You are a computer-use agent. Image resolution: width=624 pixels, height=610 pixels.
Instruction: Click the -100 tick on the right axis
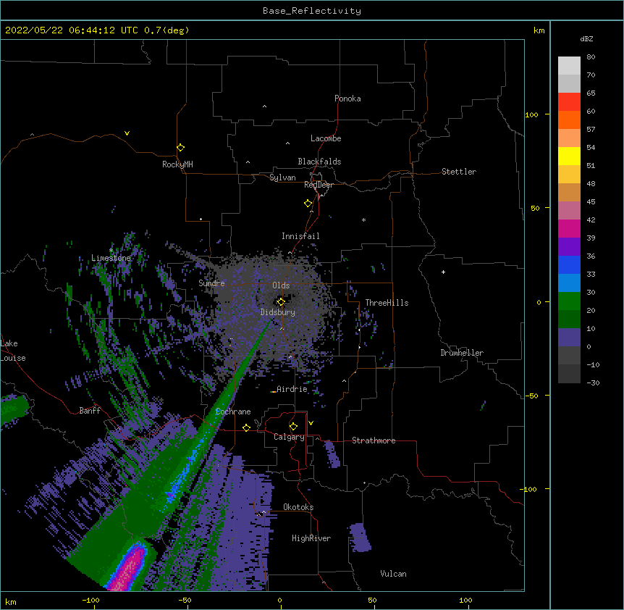click(x=529, y=489)
